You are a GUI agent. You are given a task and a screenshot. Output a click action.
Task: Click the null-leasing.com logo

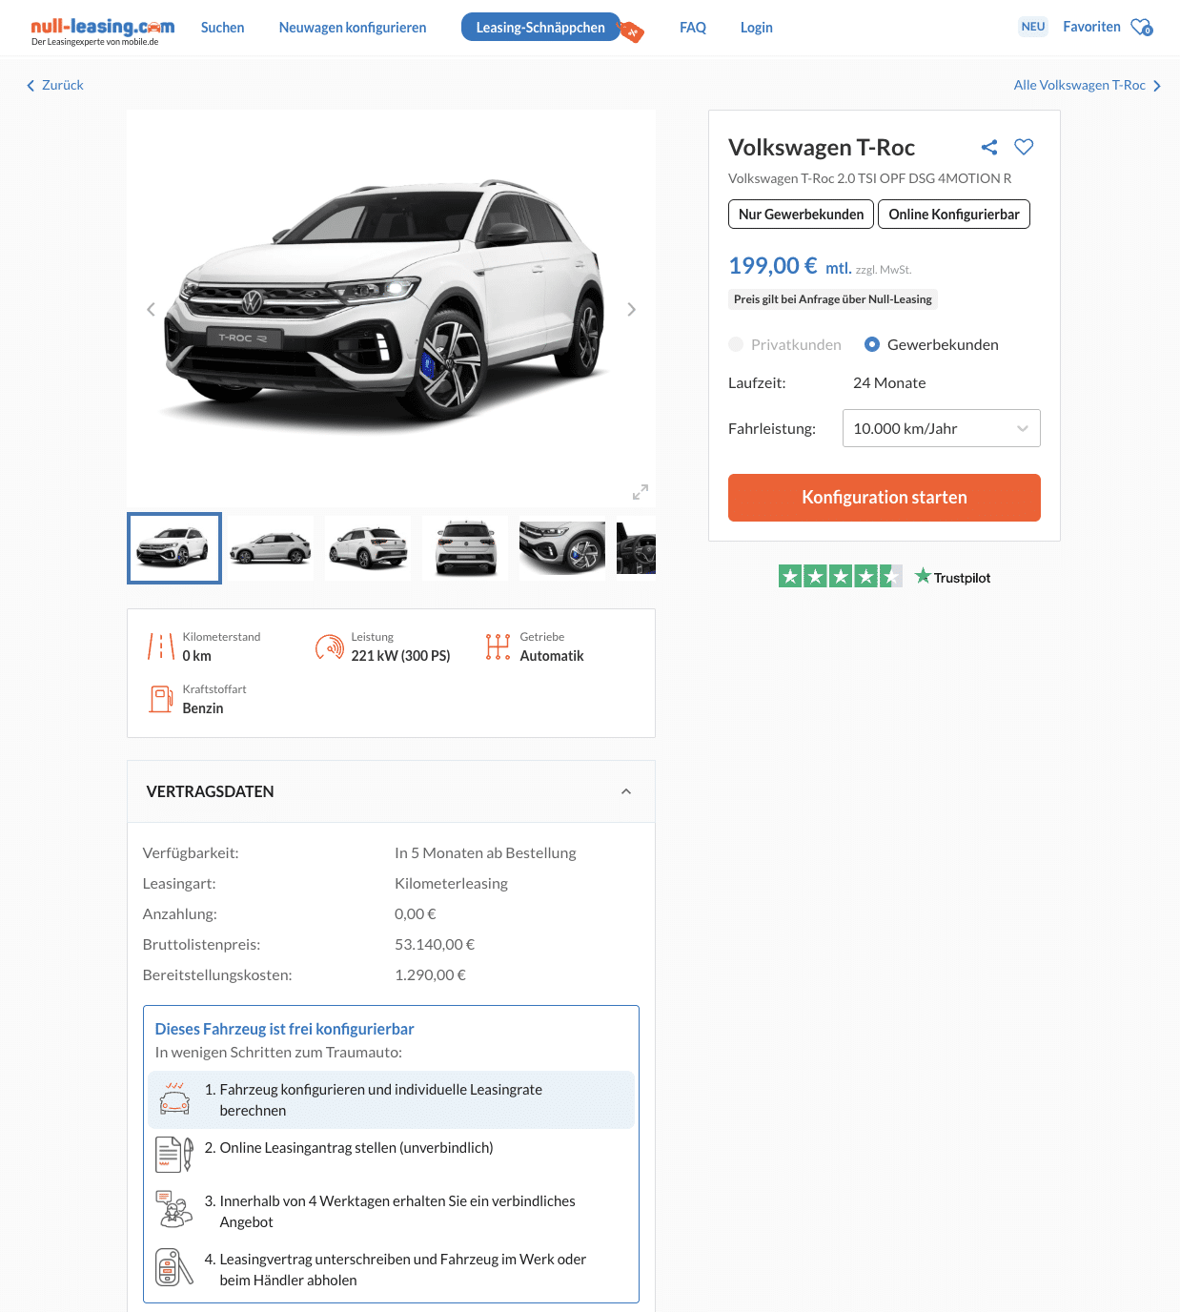[x=102, y=31]
